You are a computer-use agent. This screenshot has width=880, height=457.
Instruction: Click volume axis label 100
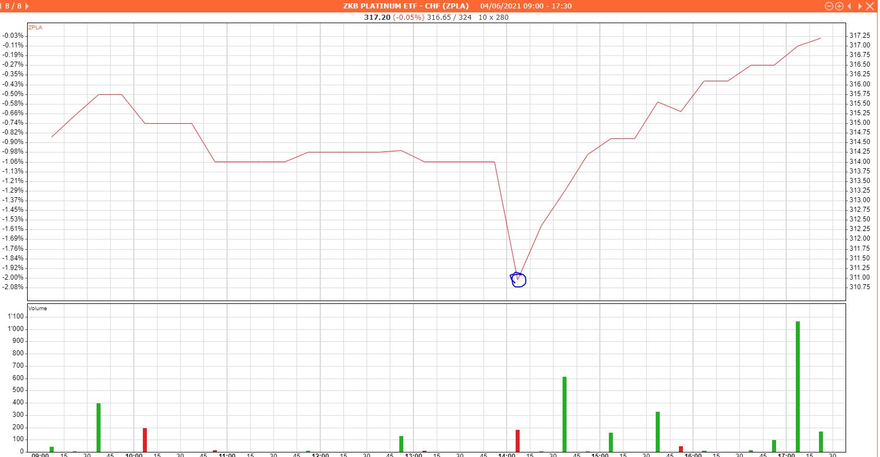(x=18, y=439)
